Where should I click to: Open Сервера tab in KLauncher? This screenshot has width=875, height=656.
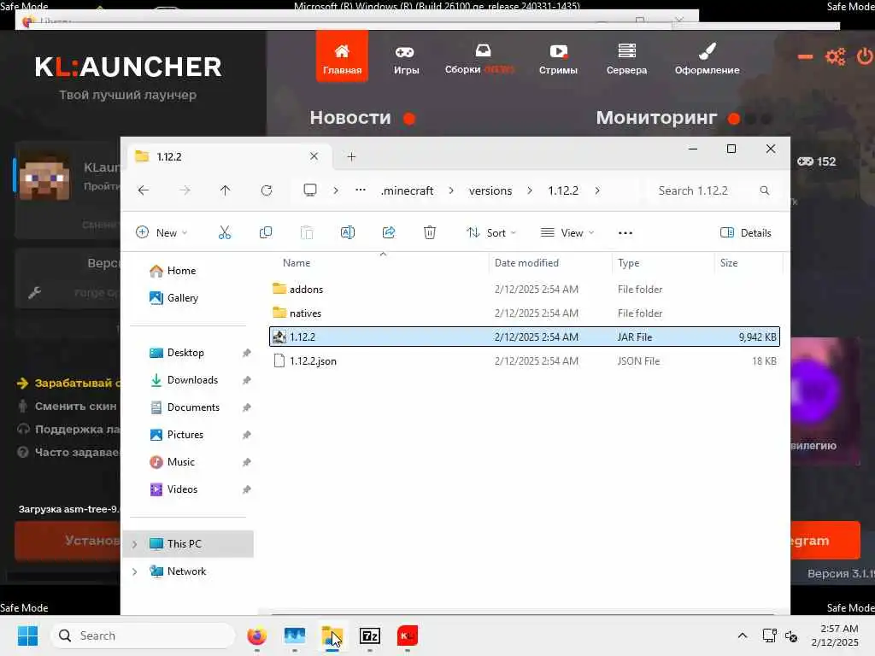click(626, 60)
